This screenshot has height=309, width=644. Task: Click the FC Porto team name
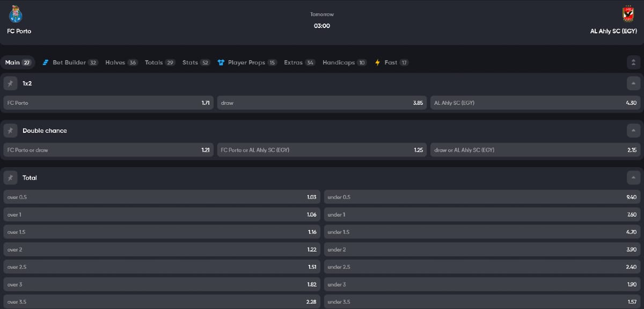pos(19,31)
